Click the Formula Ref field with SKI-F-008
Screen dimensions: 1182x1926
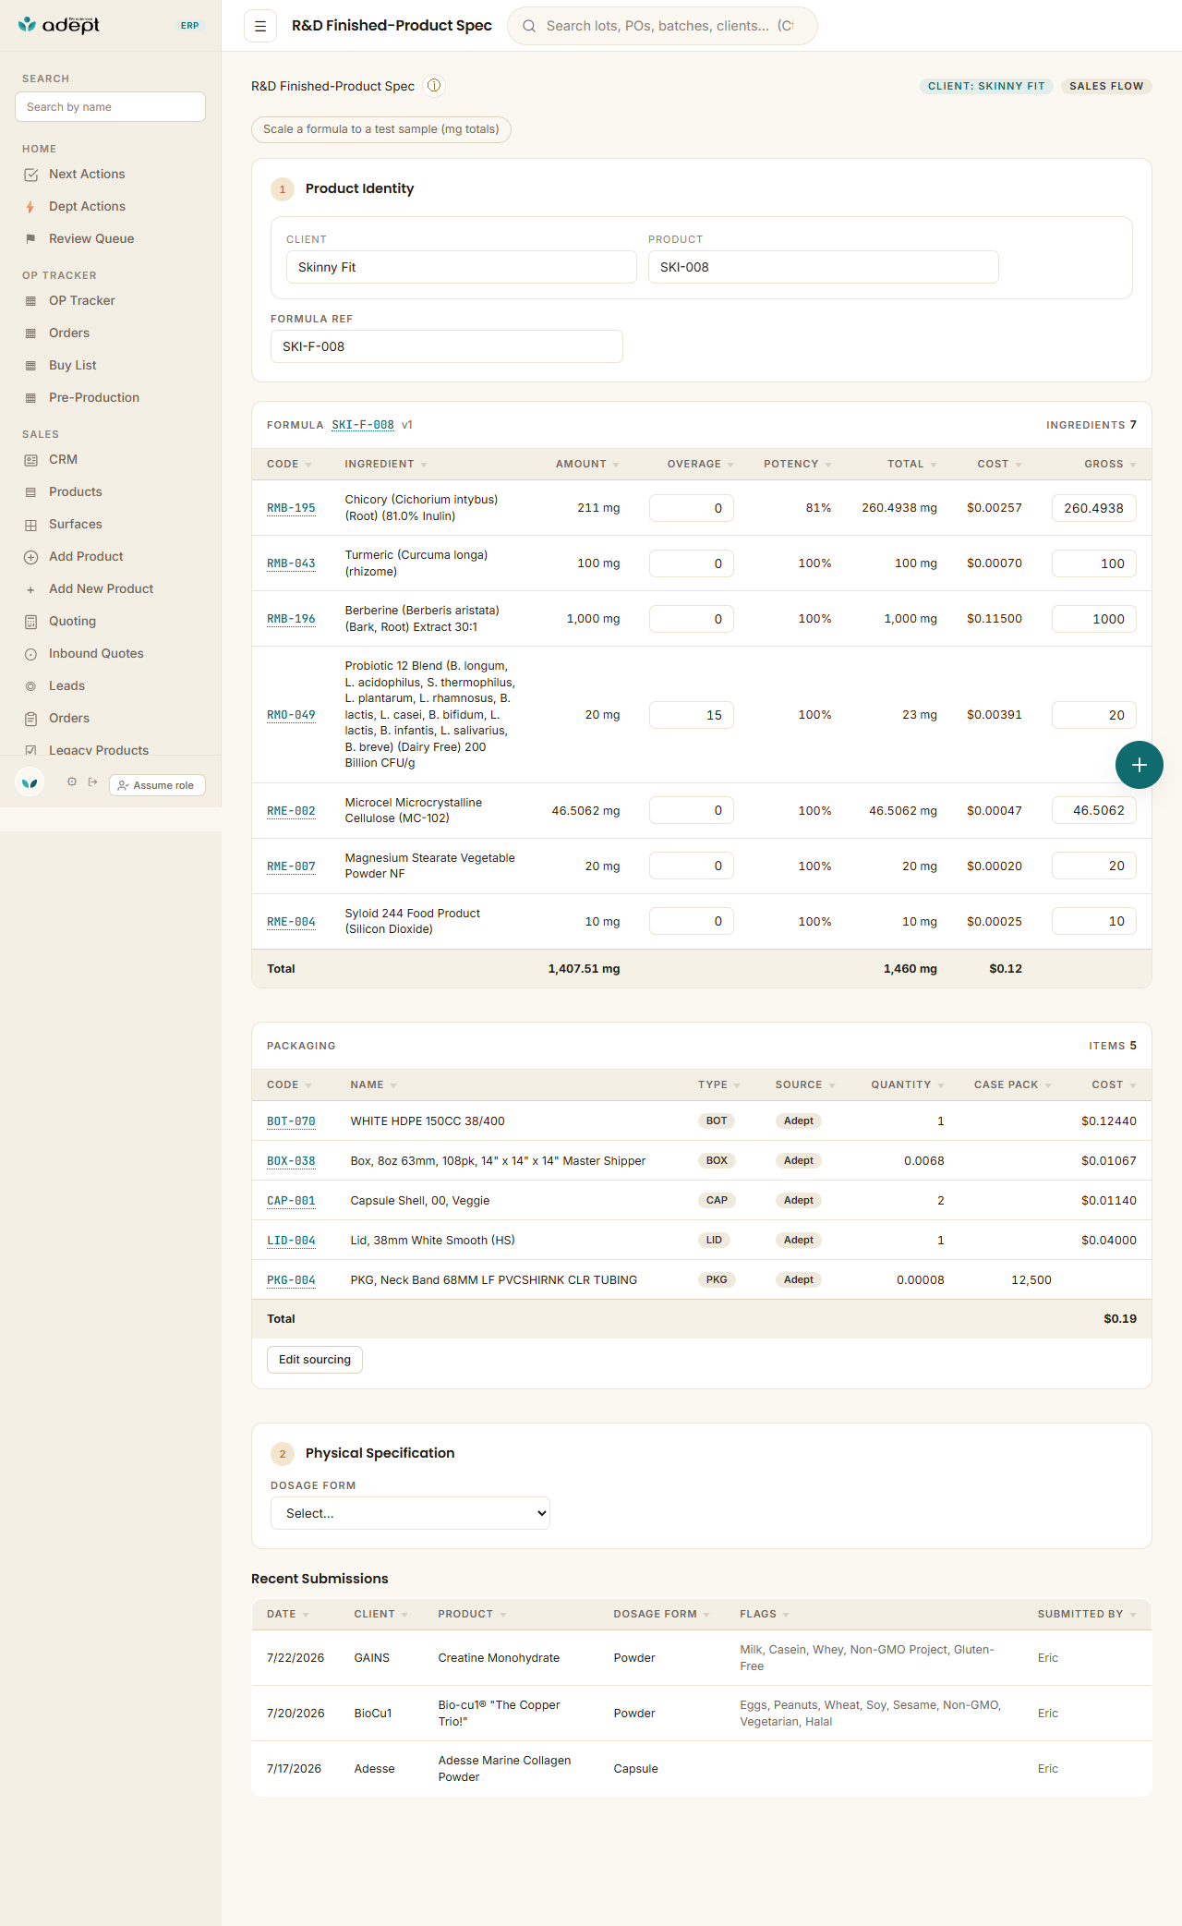[447, 346]
